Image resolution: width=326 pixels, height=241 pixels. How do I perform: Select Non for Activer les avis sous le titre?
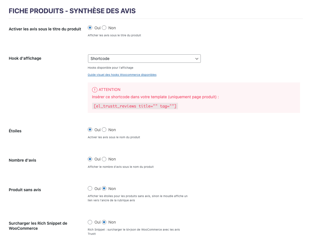104,28
